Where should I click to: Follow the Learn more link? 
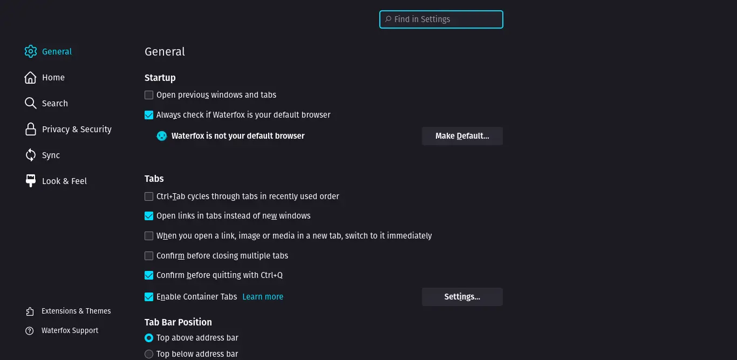coord(263,297)
